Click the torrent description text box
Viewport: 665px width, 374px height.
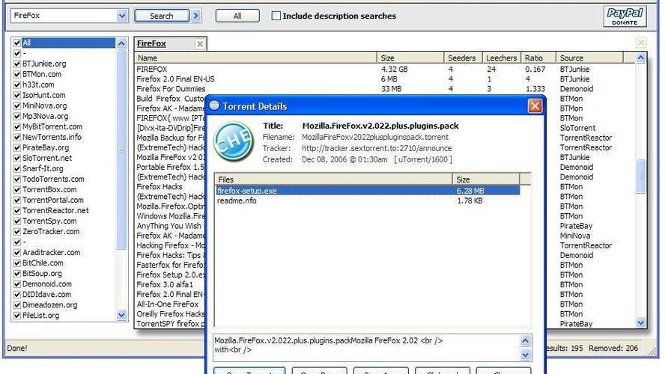point(367,348)
